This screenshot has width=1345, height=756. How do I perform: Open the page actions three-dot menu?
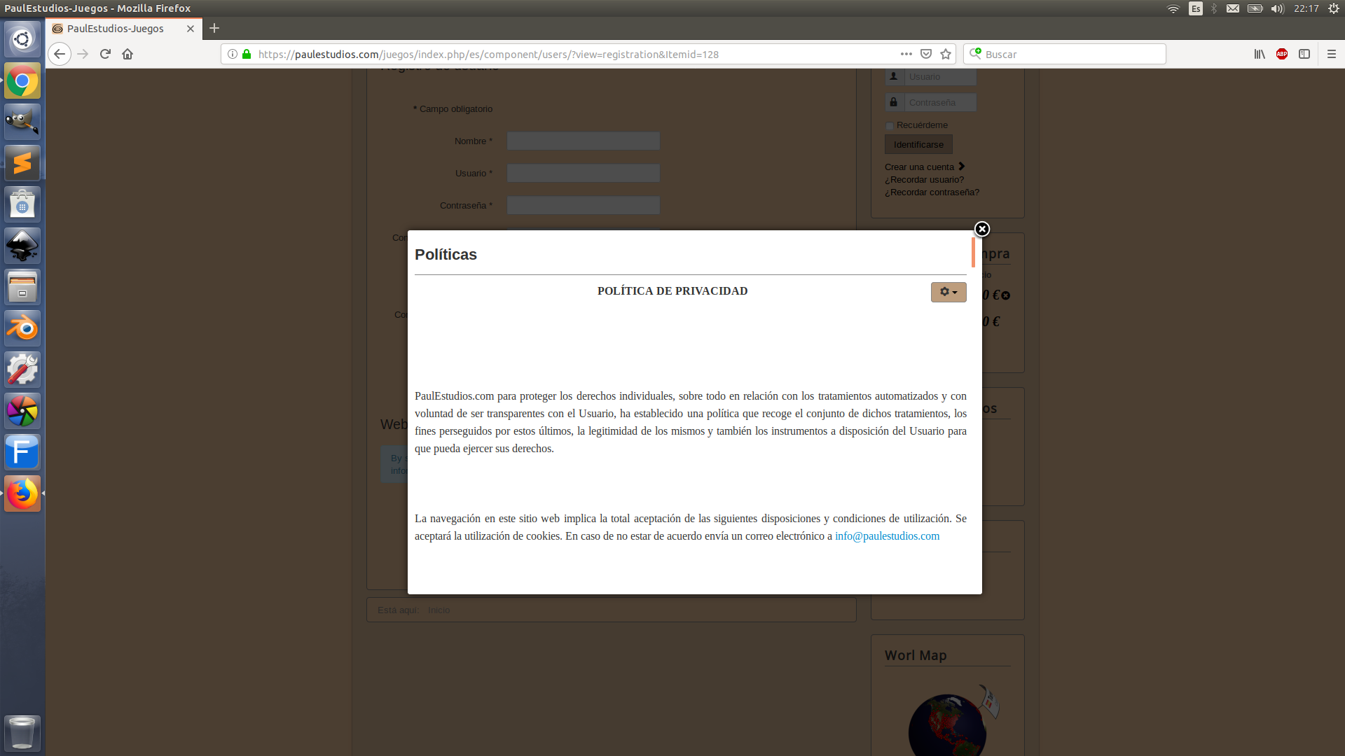pyautogui.click(x=906, y=54)
